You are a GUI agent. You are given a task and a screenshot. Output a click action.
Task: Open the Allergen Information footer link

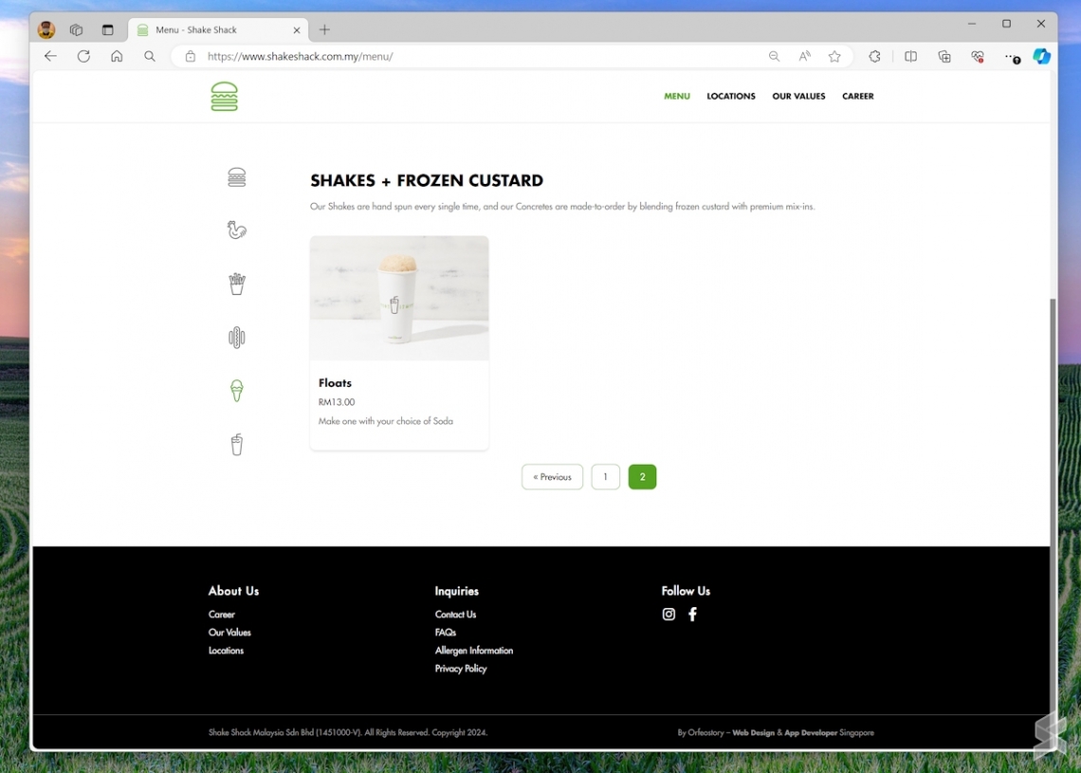click(x=474, y=651)
